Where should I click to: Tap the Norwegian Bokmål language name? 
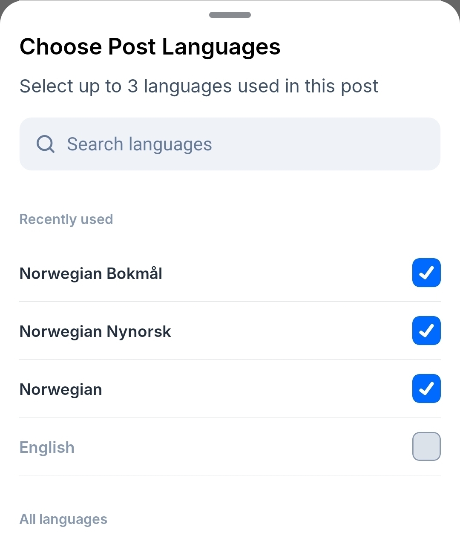point(91,273)
